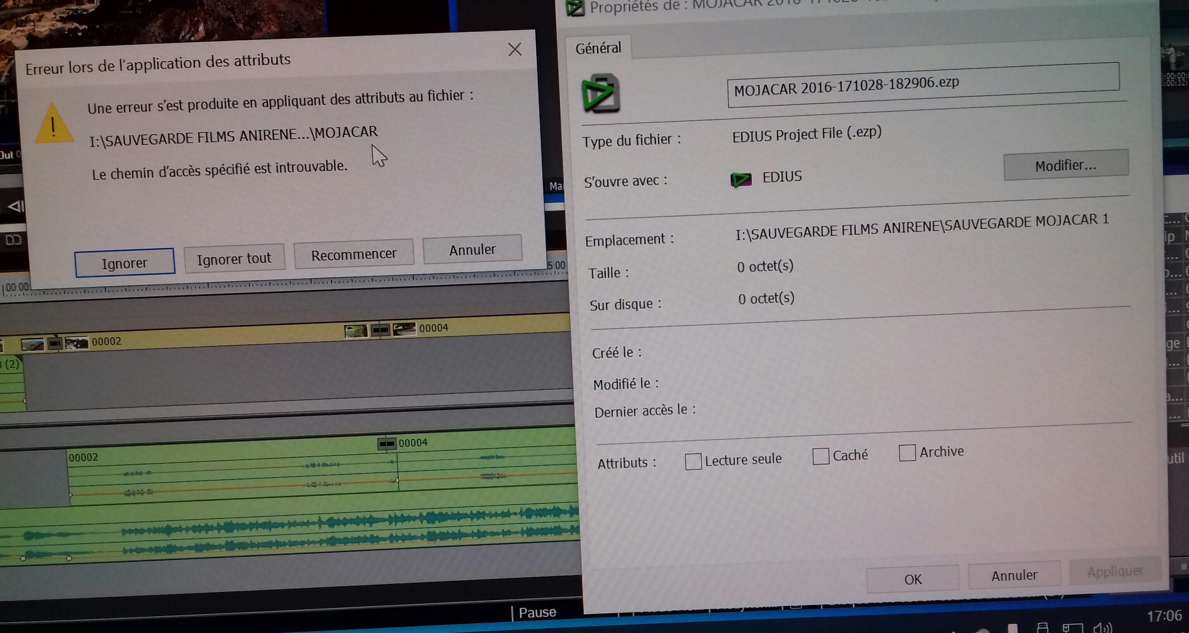This screenshot has width=1189, height=633.
Task: Select first thumbnail of video clip 00002
Action: 32,344
